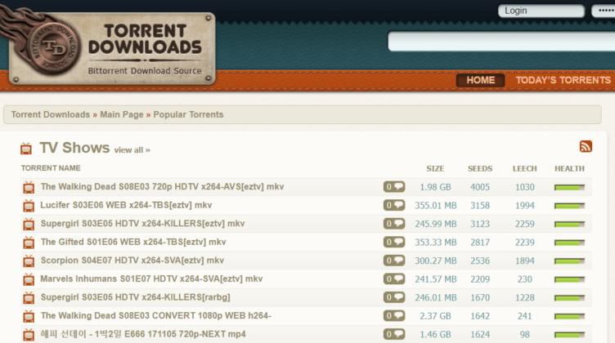Click TV icon for The Walking Dead S08E03 720p

(x=29, y=187)
